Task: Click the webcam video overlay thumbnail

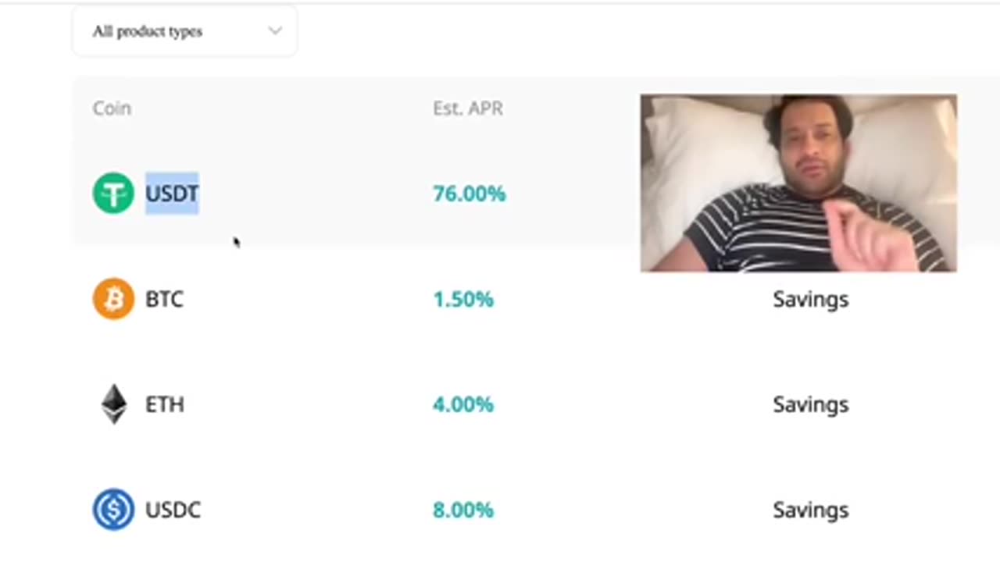Action: click(798, 183)
